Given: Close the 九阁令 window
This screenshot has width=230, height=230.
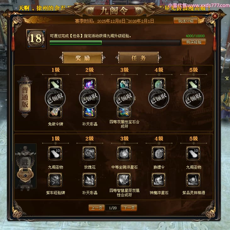Looking at the screenshot, I should [x=215, y=16].
